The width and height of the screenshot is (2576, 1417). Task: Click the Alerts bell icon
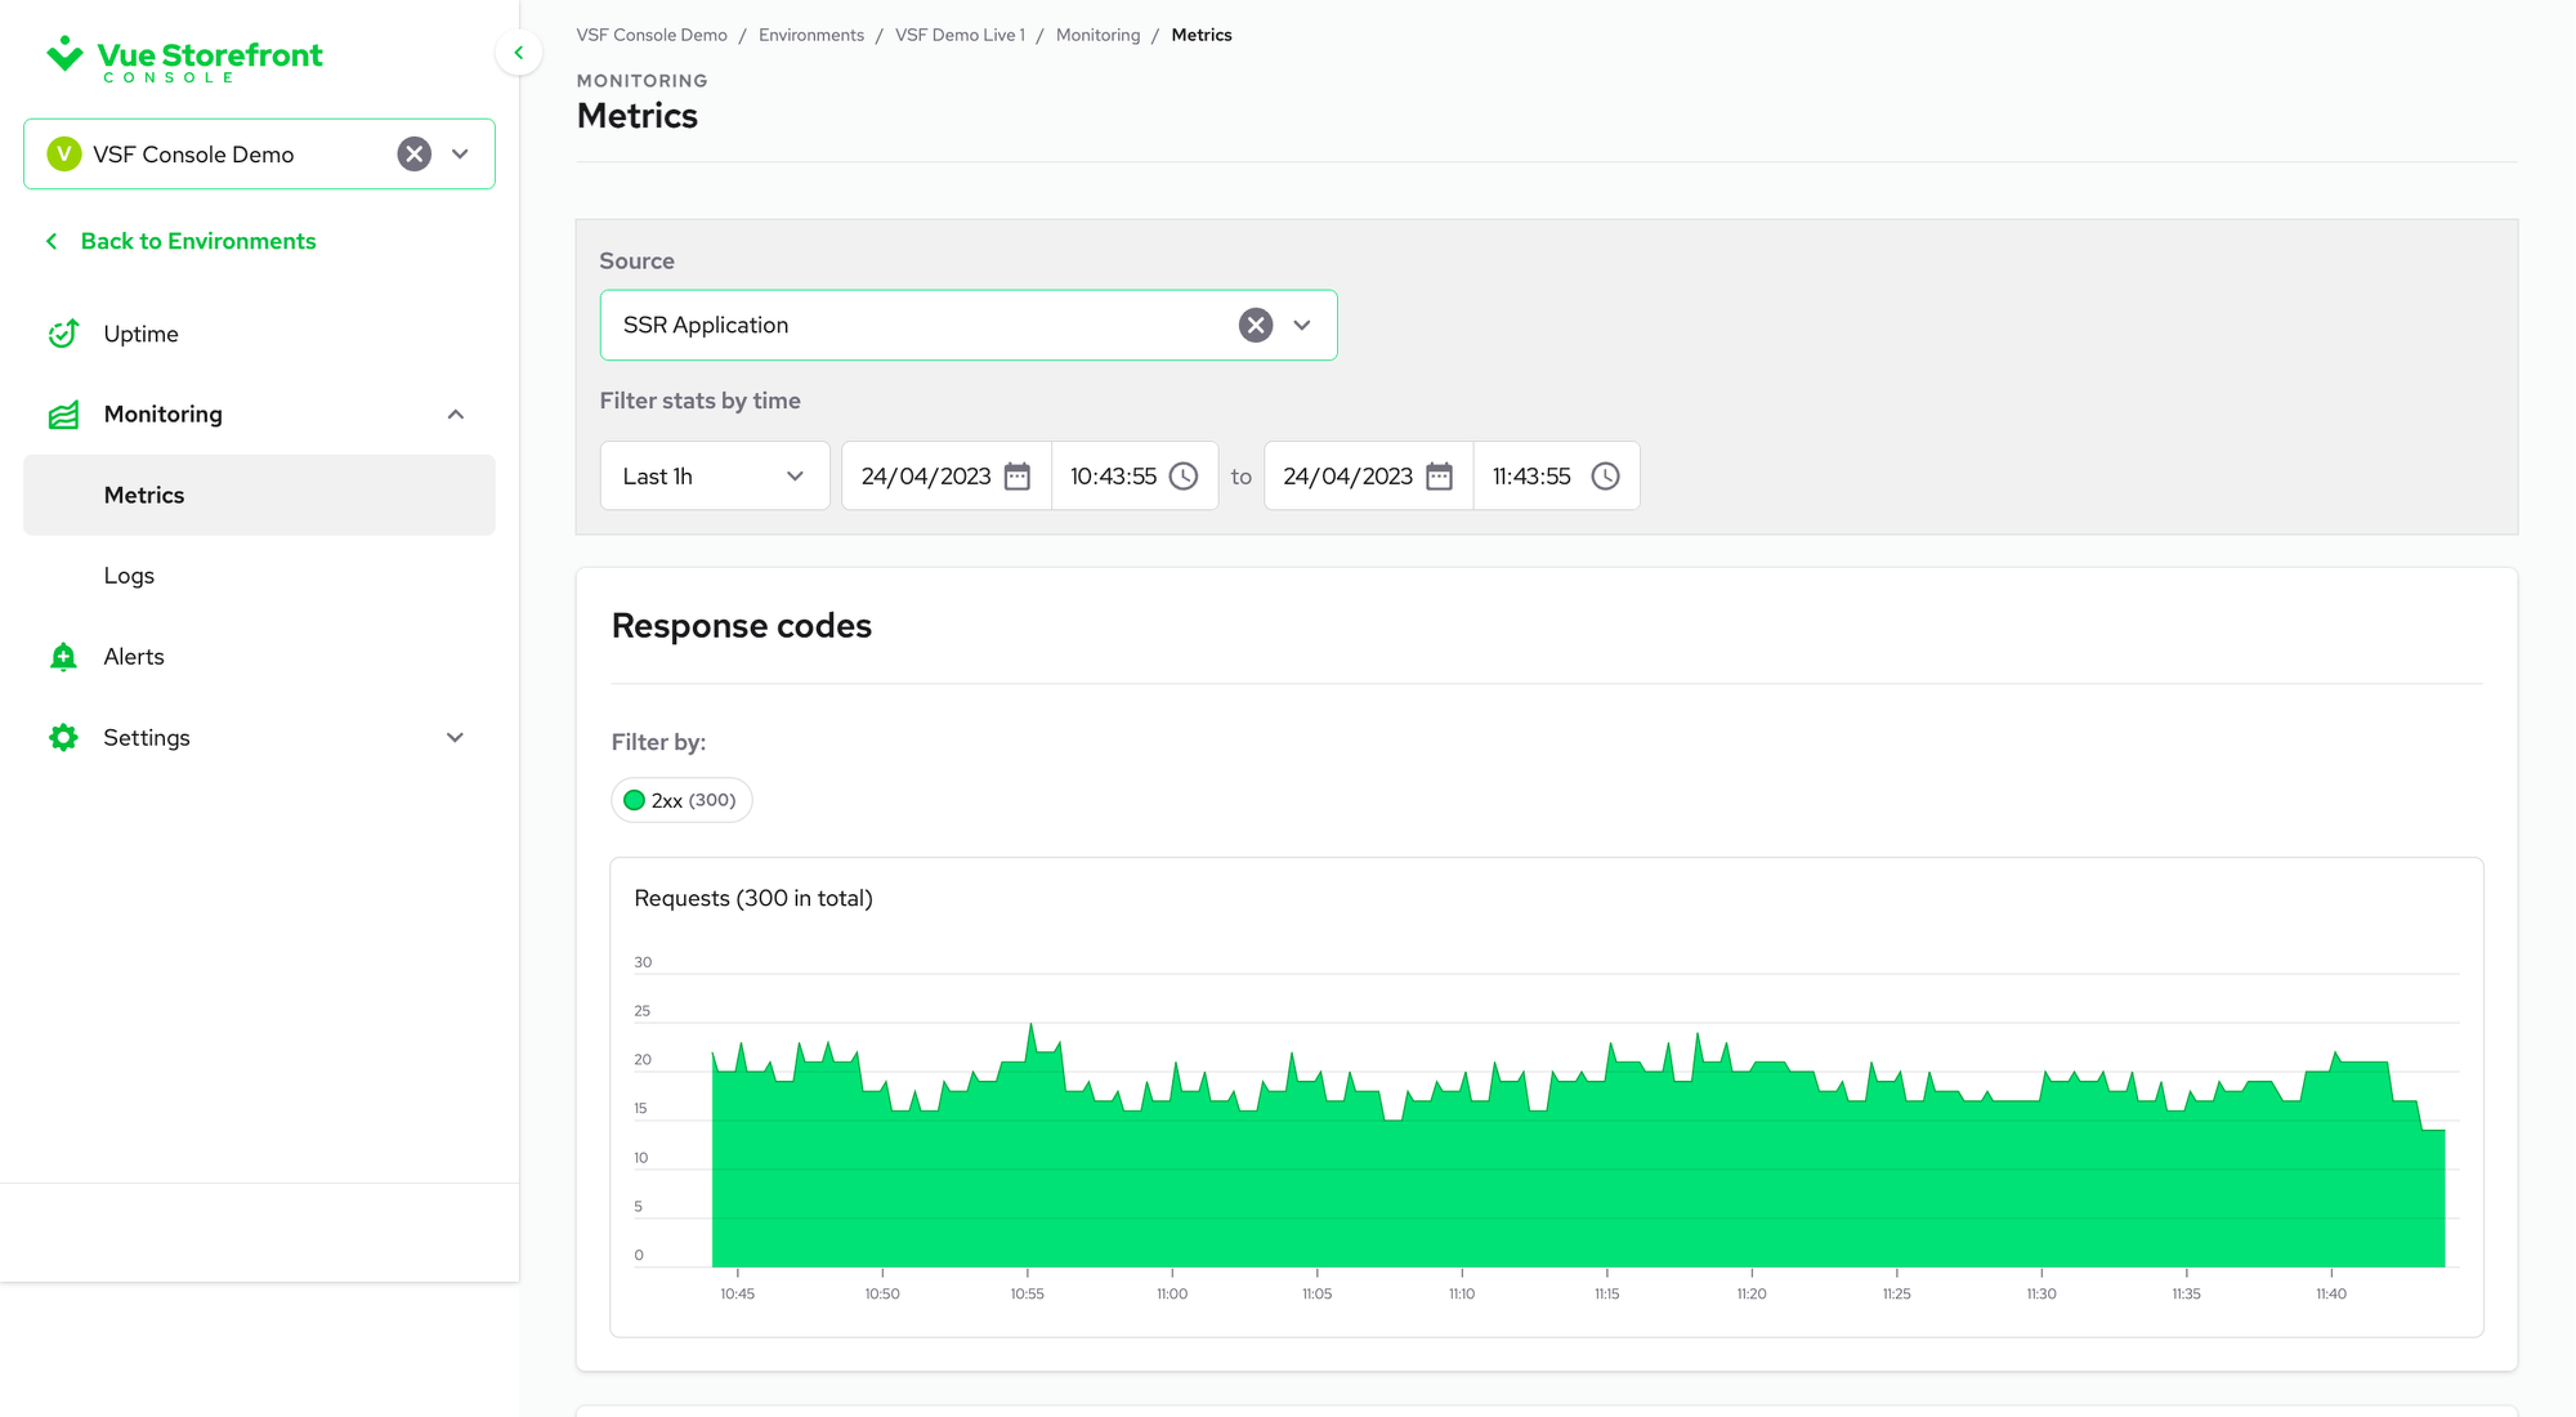point(63,657)
